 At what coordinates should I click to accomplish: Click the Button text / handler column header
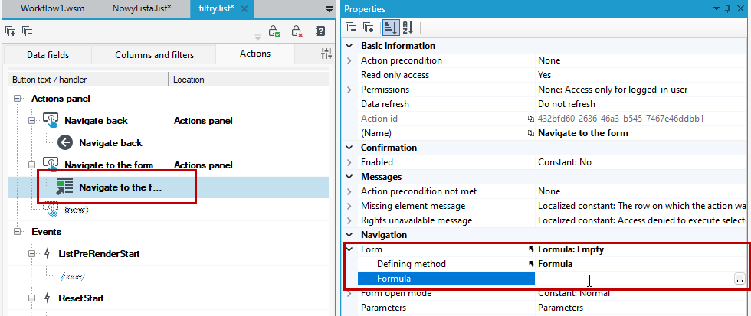[89, 80]
